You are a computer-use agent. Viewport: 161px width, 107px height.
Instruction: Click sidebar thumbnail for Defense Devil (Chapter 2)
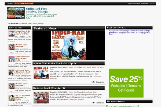[x=12, y=86]
